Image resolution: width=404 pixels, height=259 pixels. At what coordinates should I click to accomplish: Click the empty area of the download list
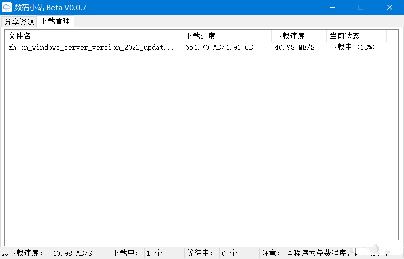199,149
